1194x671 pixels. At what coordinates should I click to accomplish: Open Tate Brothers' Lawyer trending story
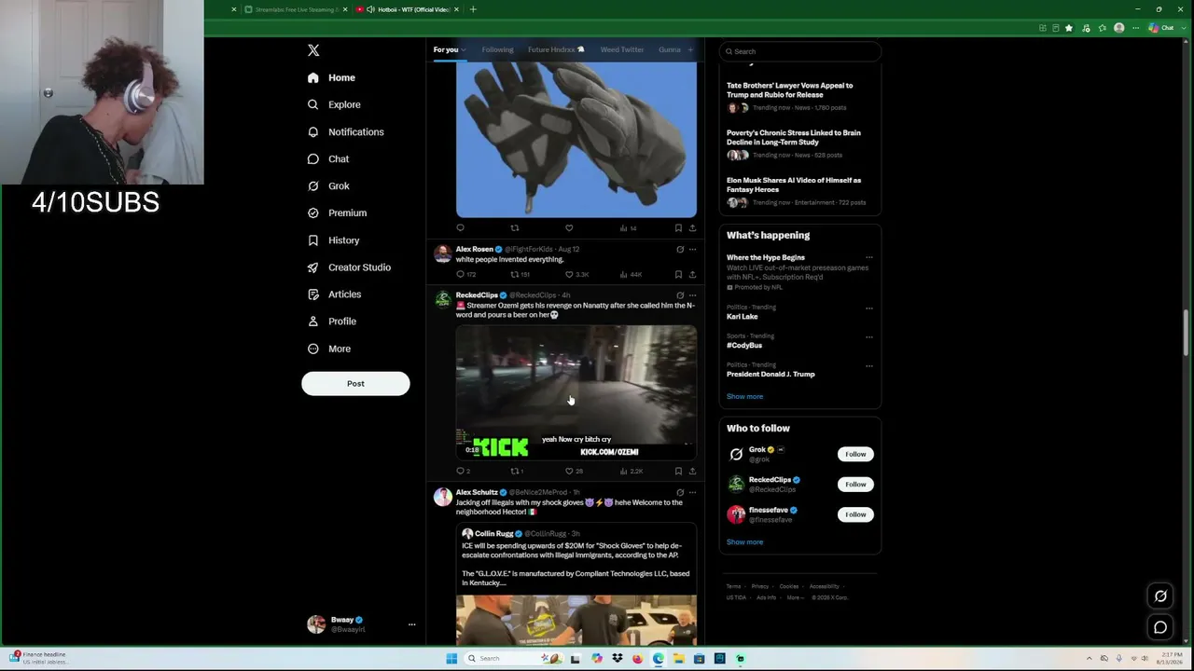pos(789,89)
